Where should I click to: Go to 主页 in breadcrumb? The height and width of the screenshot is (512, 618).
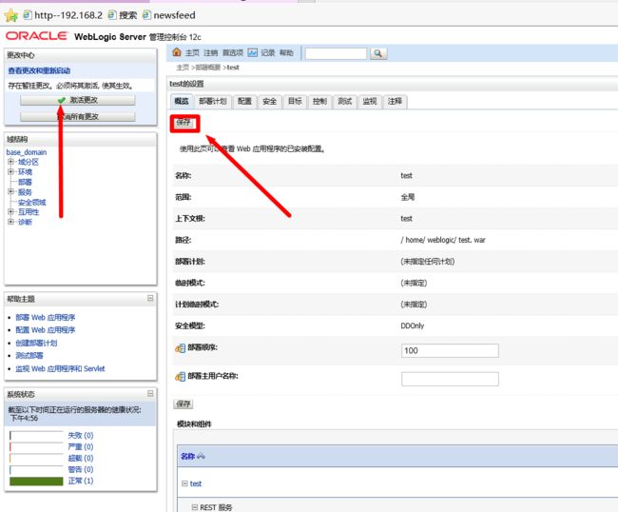point(183,68)
